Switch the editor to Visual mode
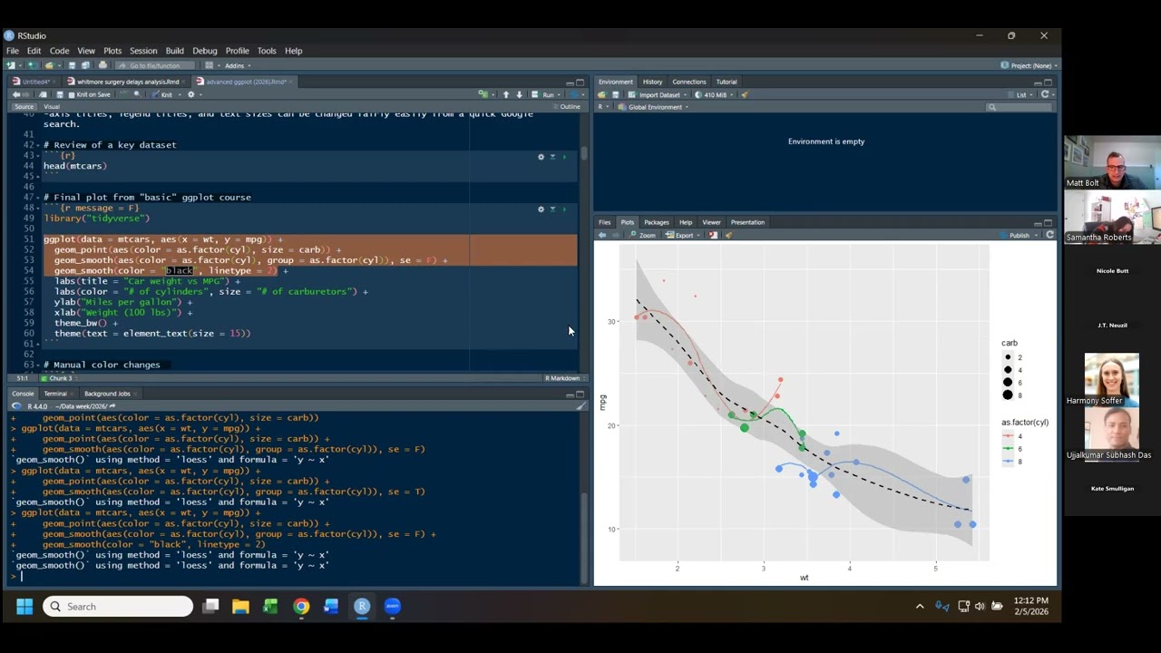Viewport: 1161px width, 653px height. click(52, 107)
